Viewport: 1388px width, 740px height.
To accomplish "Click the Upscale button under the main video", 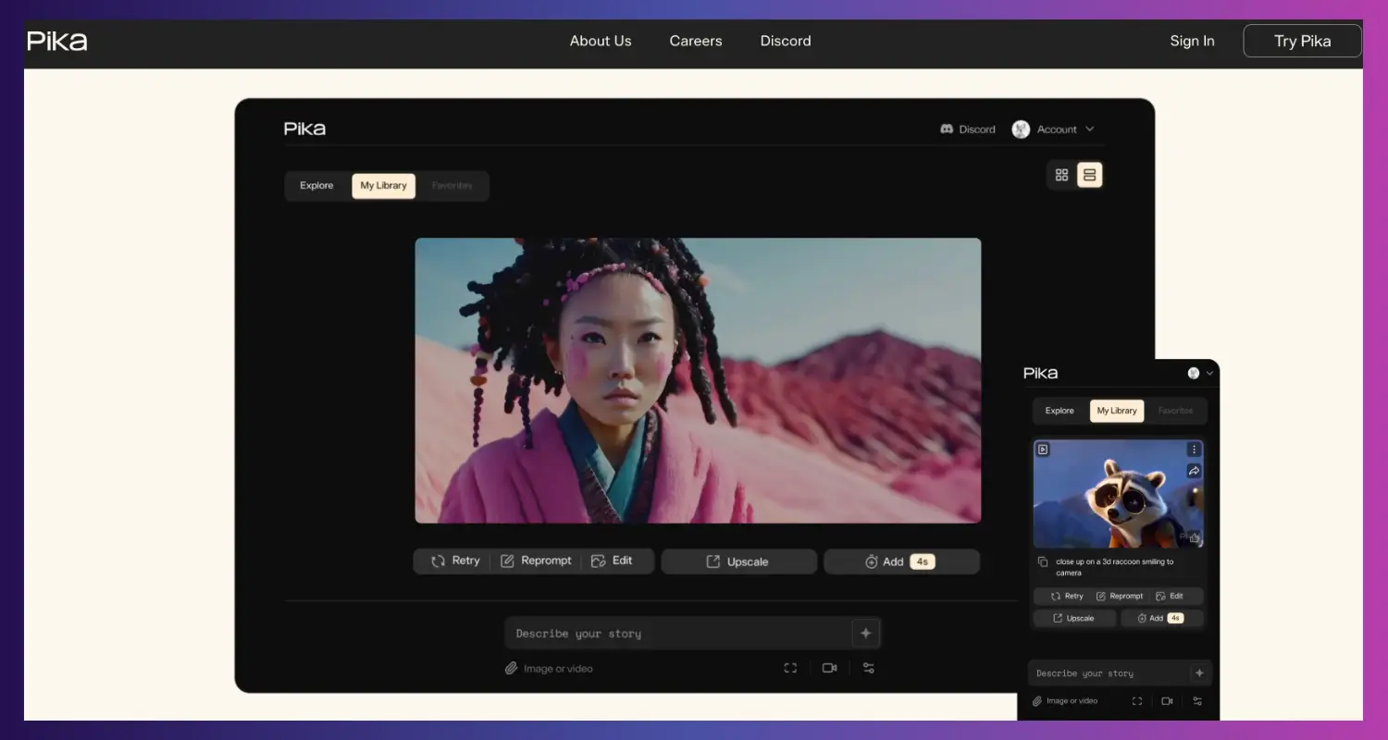I will click(738, 561).
